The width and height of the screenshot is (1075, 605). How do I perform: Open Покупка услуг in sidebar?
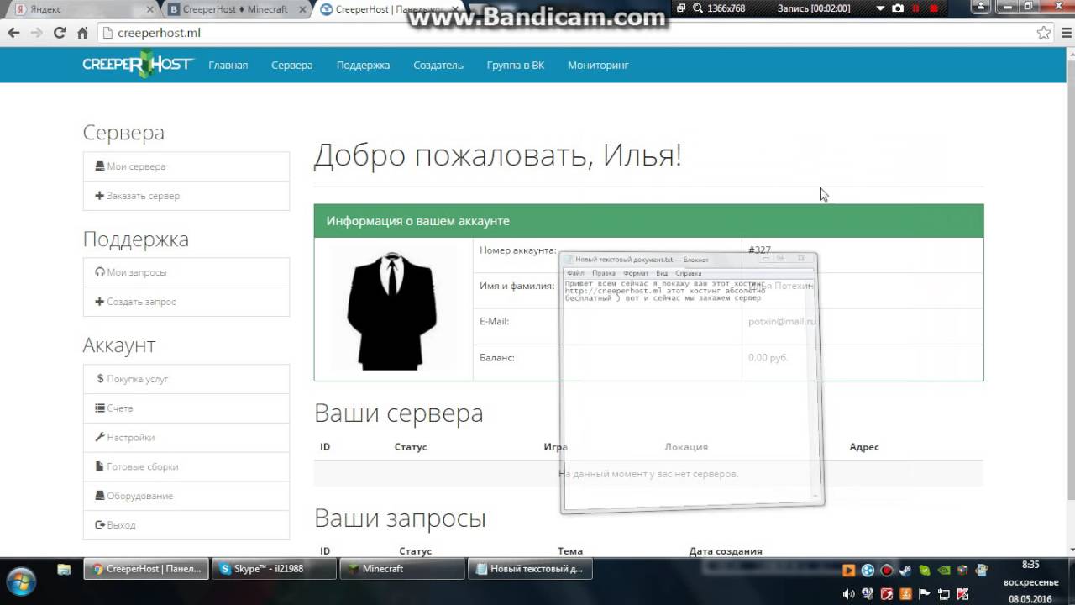(x=186, y=379)
